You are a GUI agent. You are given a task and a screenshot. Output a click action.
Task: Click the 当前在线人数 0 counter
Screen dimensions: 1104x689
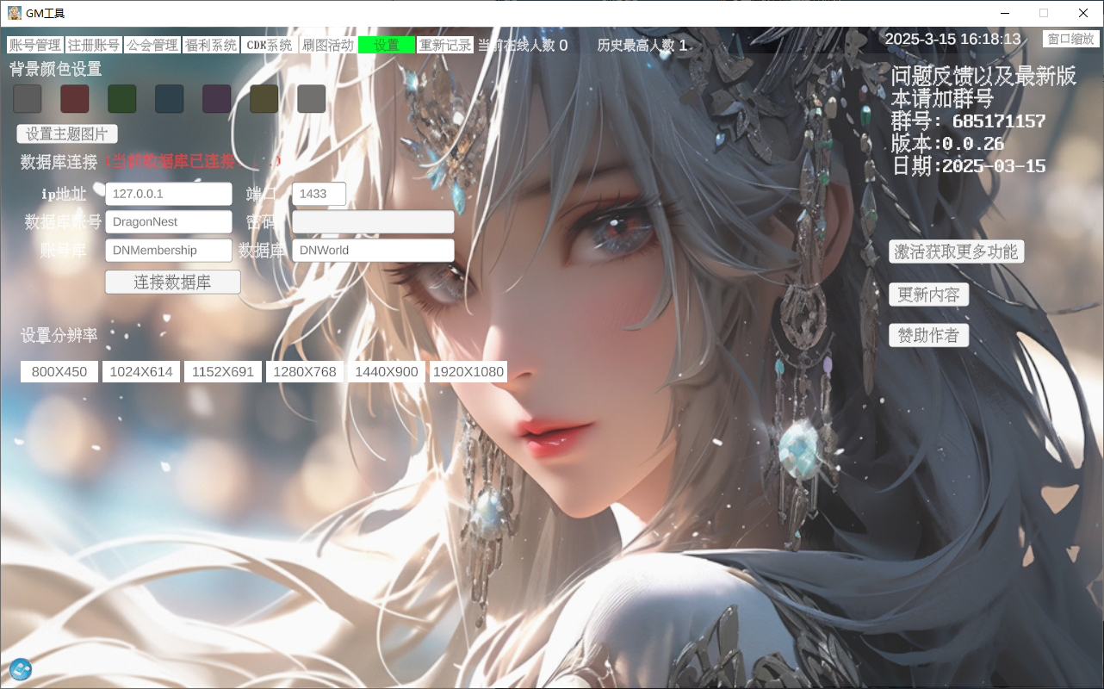point(523,46)
